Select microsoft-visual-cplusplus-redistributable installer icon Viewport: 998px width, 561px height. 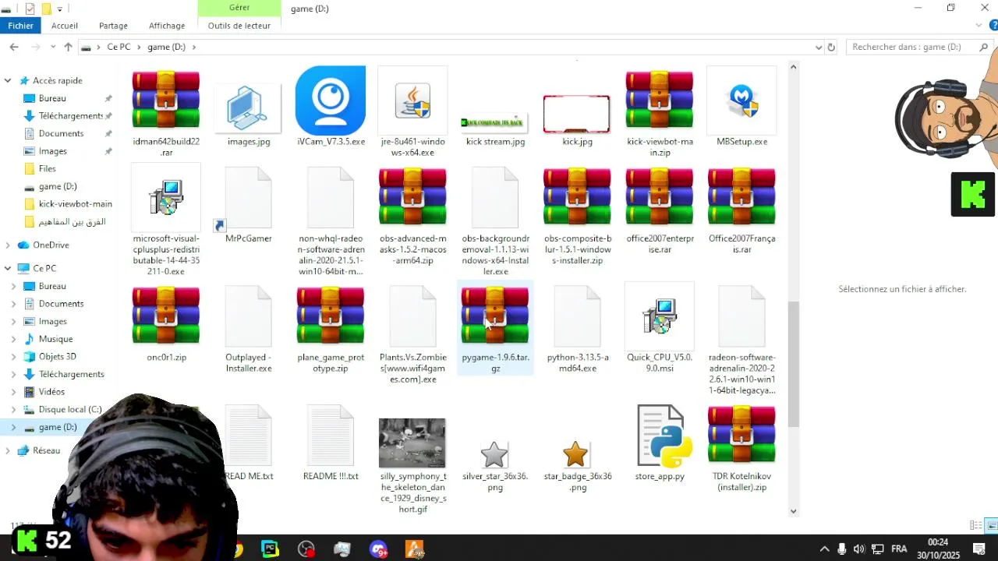[x=166, y=197]
